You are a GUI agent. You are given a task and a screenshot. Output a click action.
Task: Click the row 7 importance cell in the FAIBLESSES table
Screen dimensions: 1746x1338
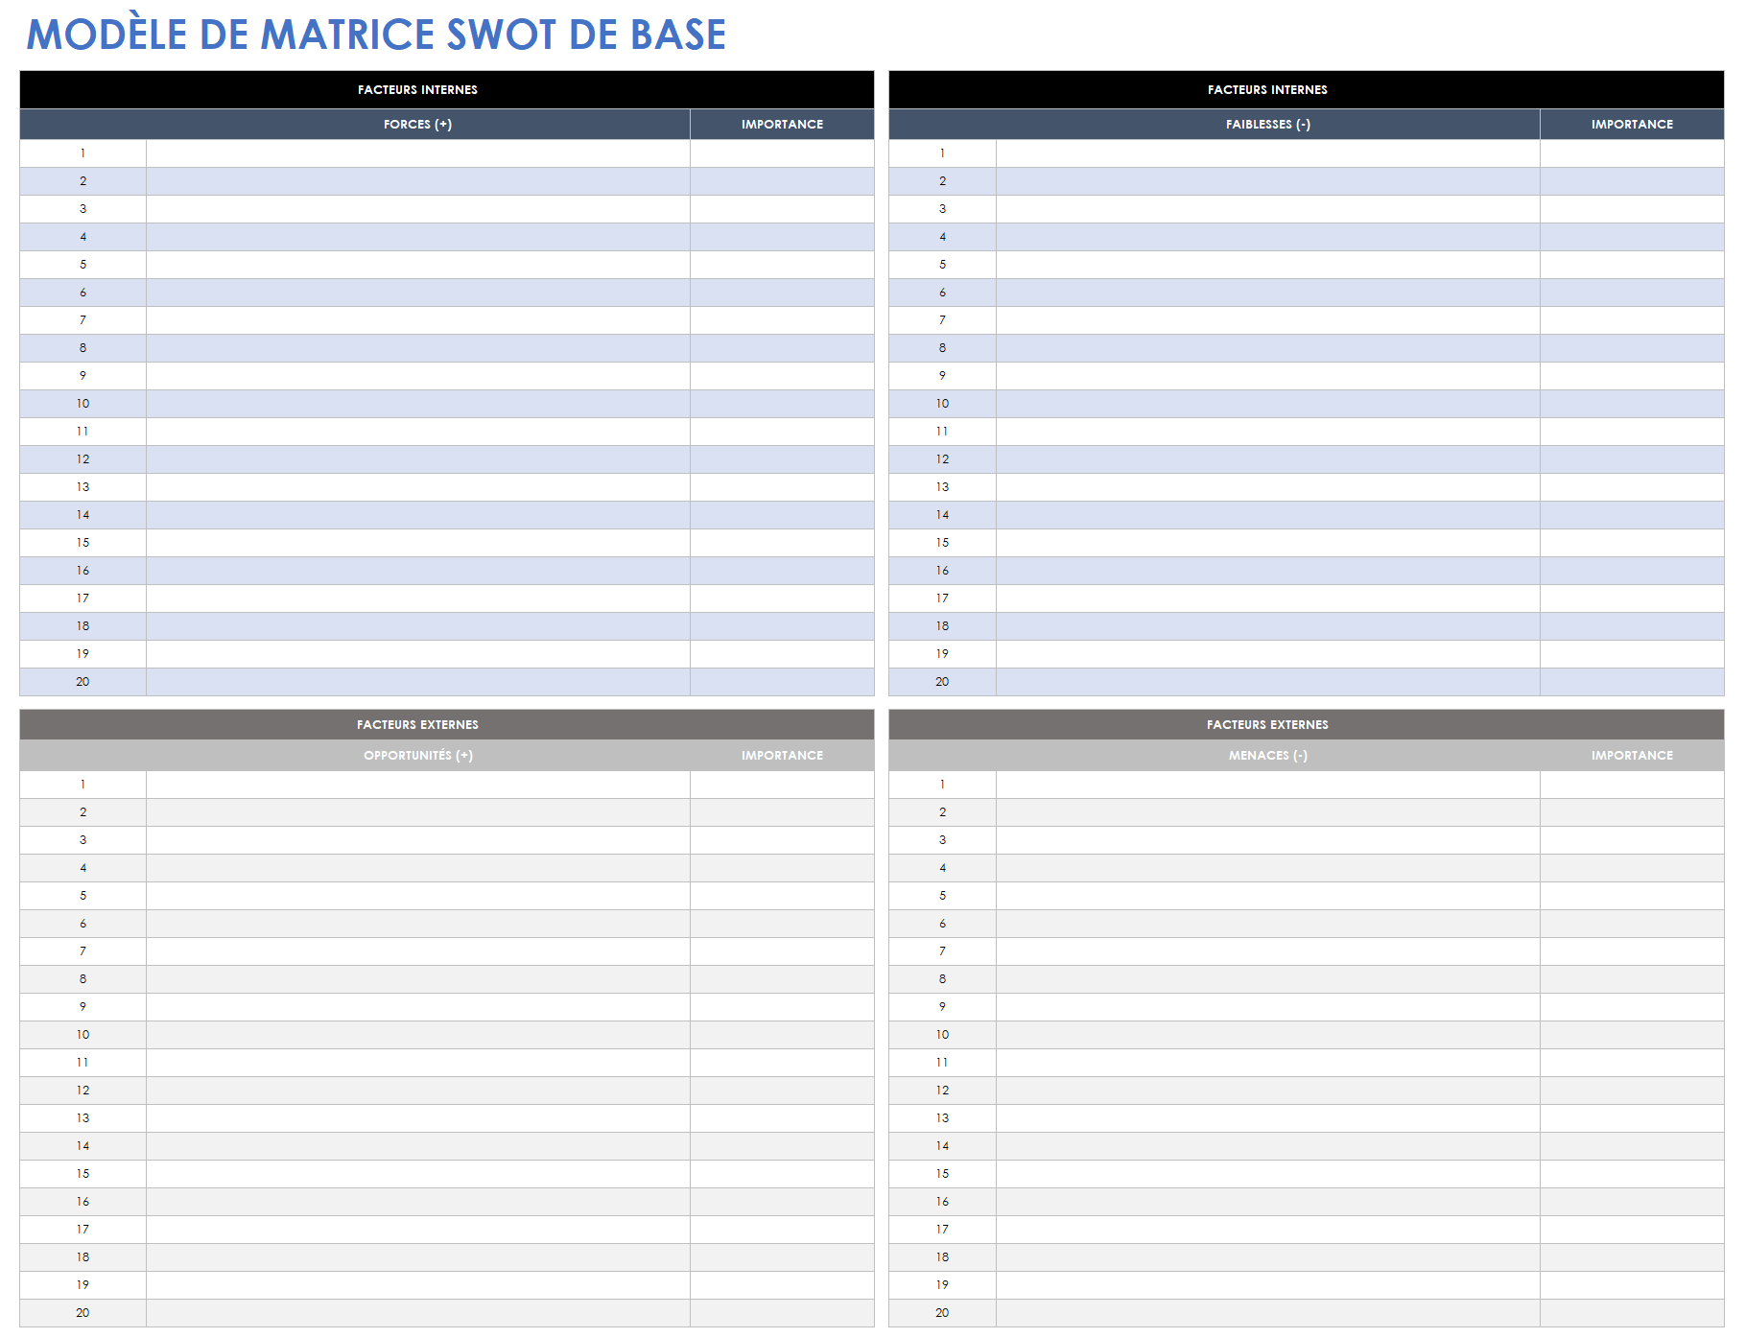click(1632, 320)
